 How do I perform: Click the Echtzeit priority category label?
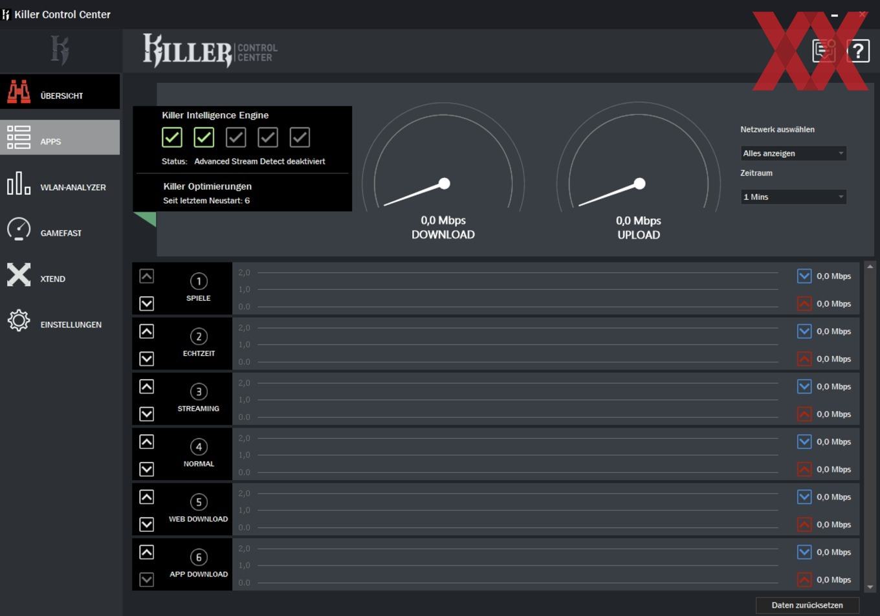(x=199, y=353)
